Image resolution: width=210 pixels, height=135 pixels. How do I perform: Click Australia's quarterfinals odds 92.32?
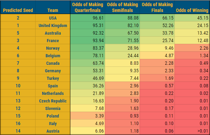pyautogui.click(x=88, y=33)
